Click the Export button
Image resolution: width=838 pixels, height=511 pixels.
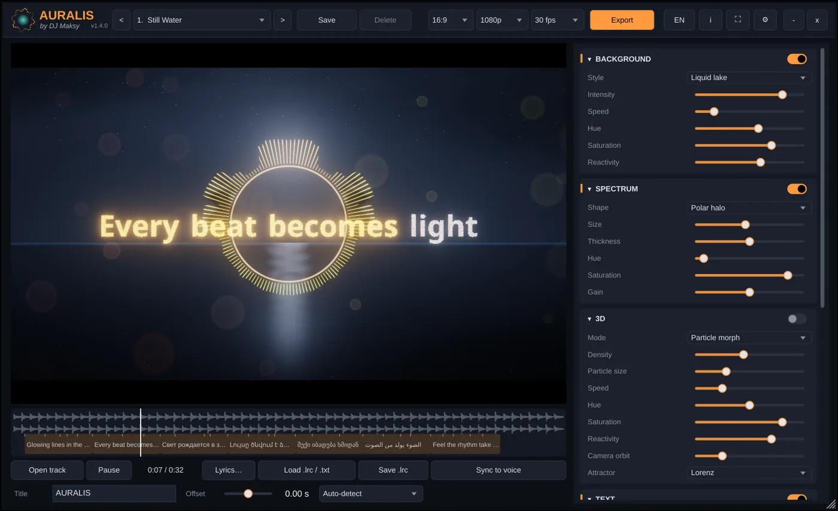(622, 20)
